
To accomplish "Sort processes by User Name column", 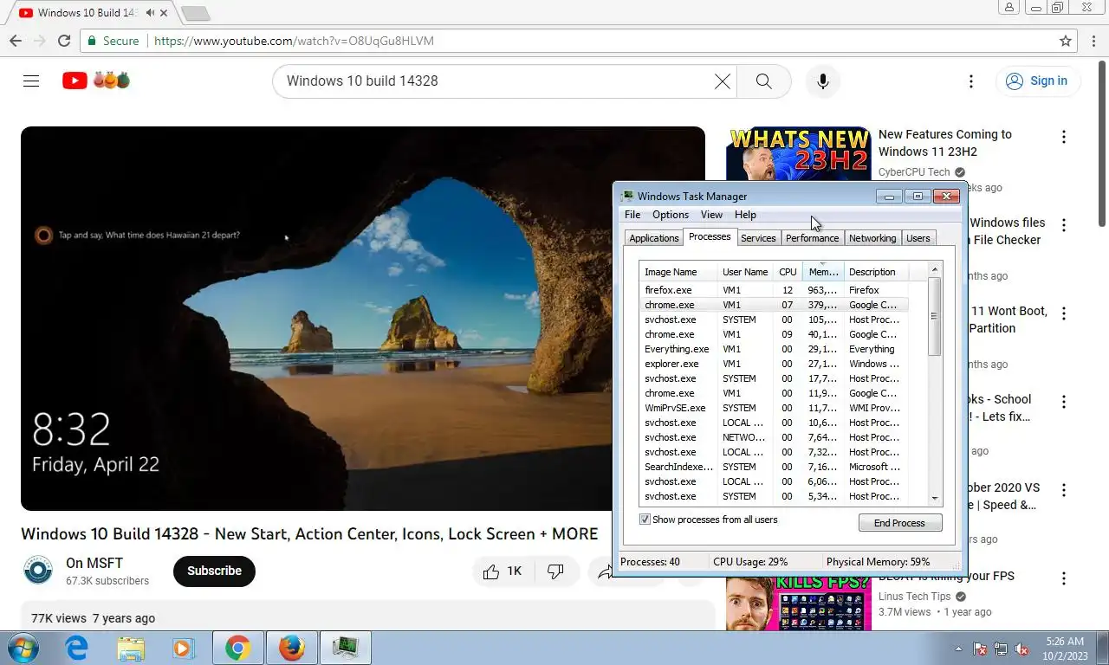I will (746, 272).
